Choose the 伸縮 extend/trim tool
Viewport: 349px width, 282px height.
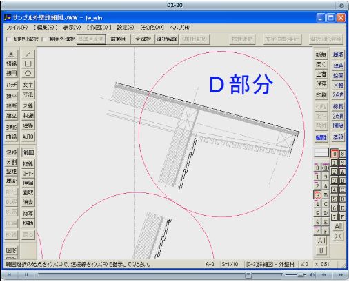click(x=28, y=183)
